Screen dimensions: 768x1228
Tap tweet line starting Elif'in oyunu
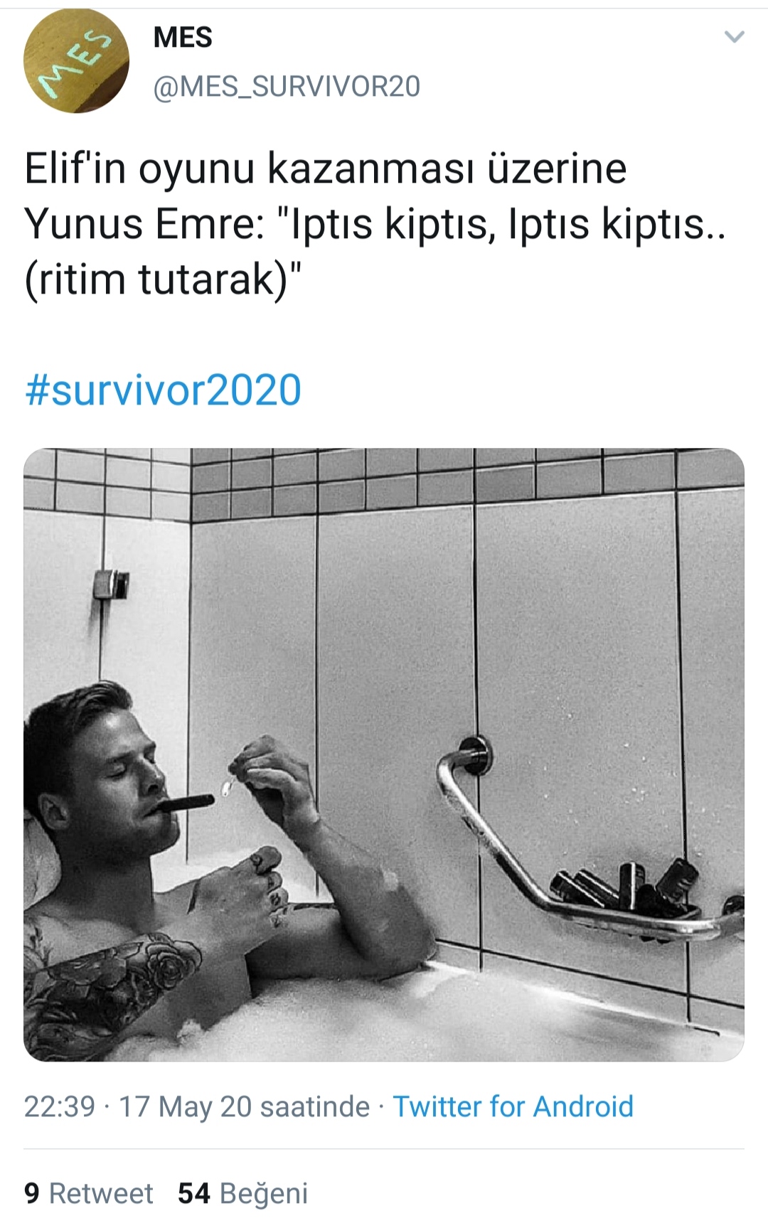click(326, 169)
